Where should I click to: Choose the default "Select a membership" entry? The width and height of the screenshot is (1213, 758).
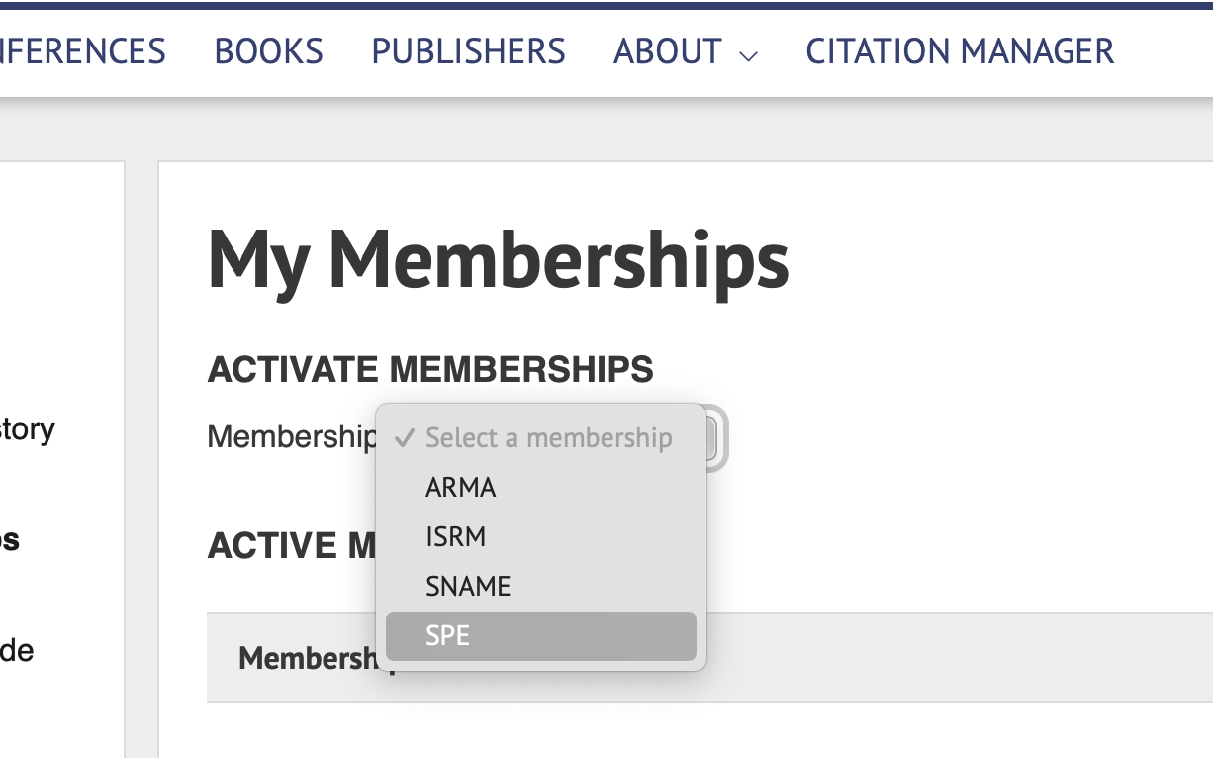pyautogui.click(x=548, y=437)
